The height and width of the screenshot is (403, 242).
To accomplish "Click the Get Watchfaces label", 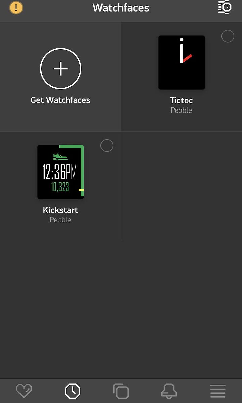I will pyautogui.click(x=61, y=100).
